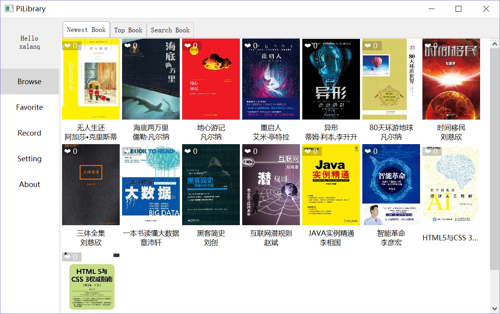Open the Search Book tab
The width and height of the screenshot is (500, 314).
(170, 30)
